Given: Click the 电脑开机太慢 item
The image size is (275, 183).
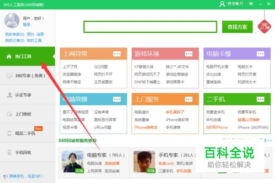Looking at the screenshot, I should point(217,67).
